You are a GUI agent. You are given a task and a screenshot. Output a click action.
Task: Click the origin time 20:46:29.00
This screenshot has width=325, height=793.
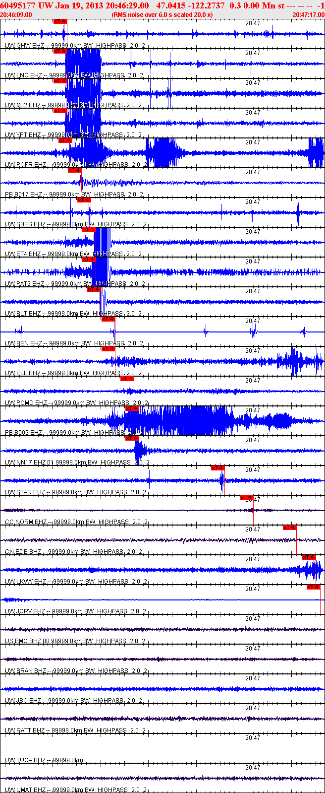(x=125, y=5)
